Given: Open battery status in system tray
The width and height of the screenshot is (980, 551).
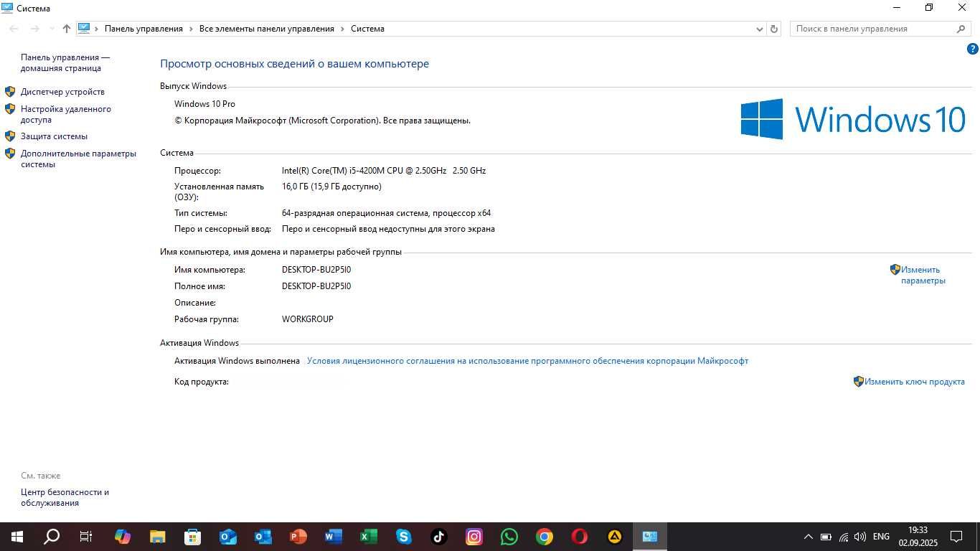Looking at the screenshot, I should (x=826, y=537).
